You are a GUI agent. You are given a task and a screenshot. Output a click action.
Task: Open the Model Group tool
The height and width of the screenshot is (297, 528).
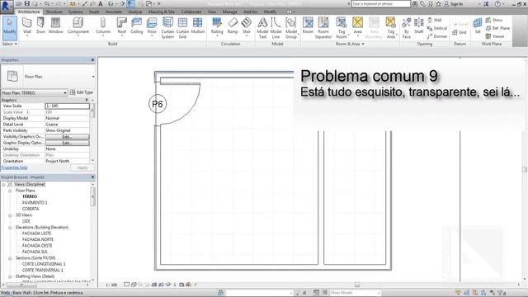point(291,28)
